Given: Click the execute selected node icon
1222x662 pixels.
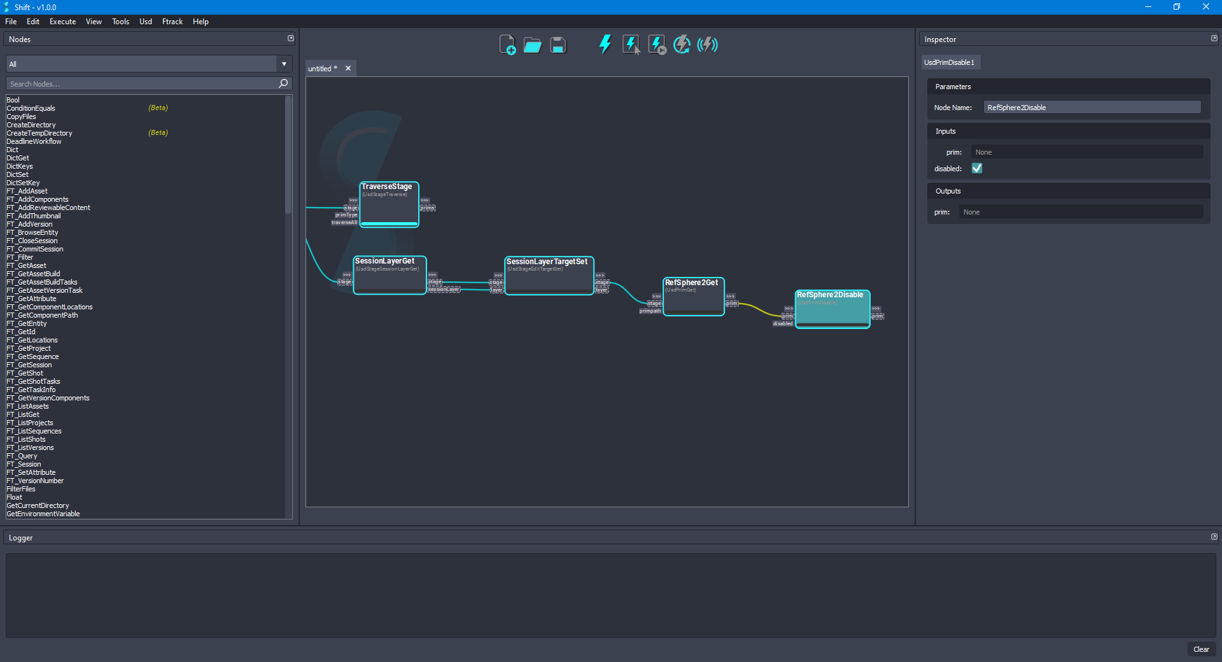Looking at the screenshot, I should 631,45.
